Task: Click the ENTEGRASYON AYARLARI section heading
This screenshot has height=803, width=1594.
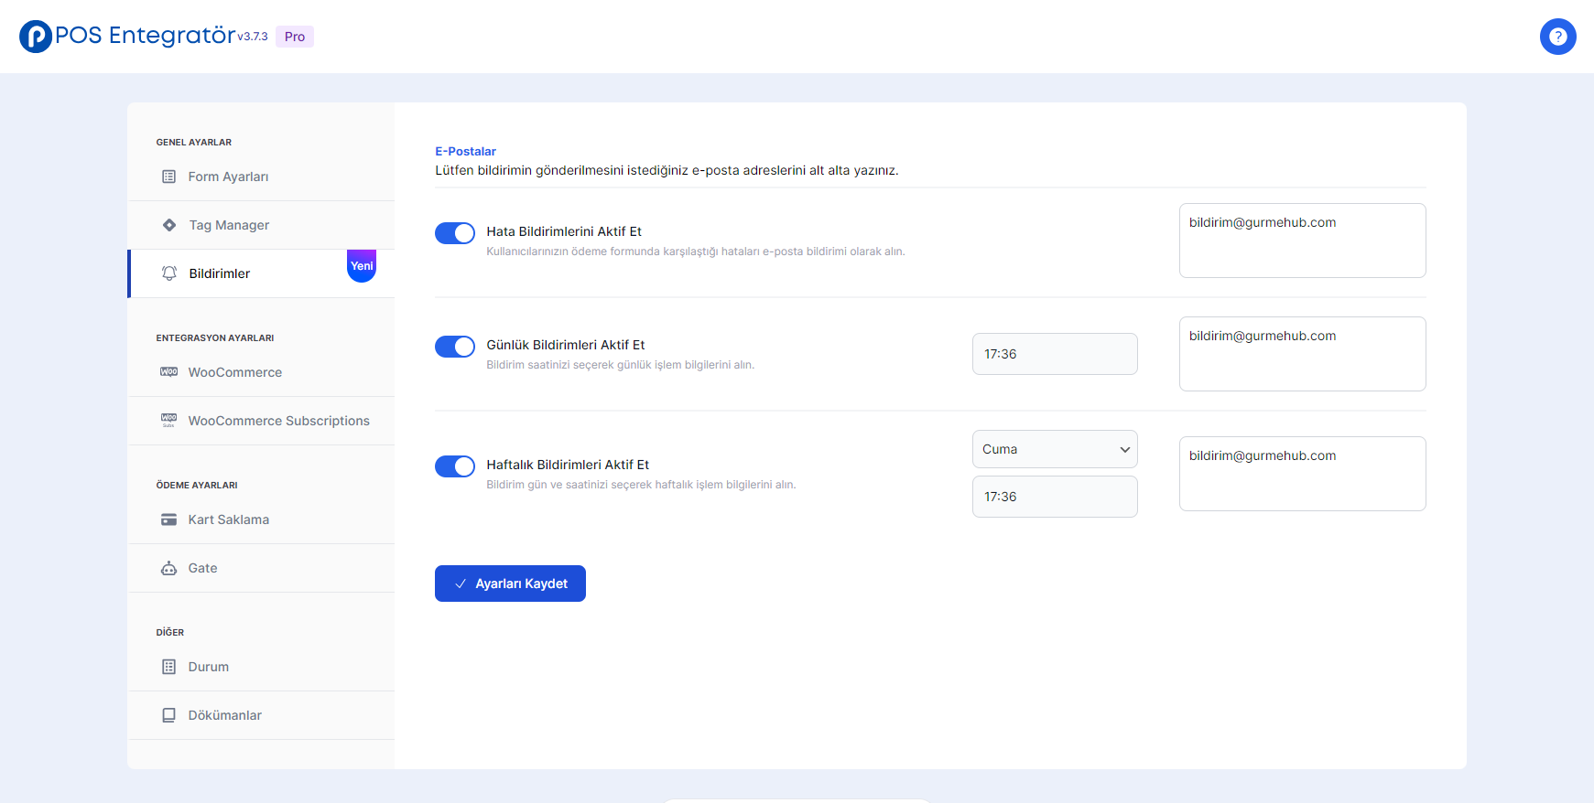Action: click(x=215, y=338)
